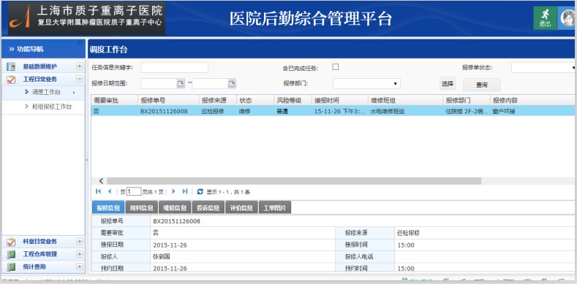Click 张新国 value in detail panel
577x284 pixels.
pyautogui.click(x=162, y=257)
